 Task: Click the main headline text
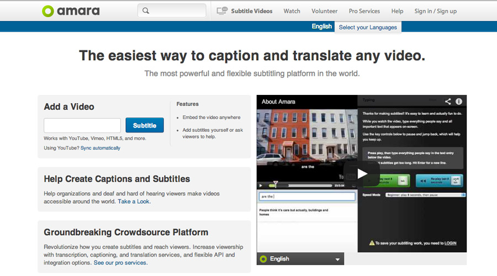pos(252,56)
